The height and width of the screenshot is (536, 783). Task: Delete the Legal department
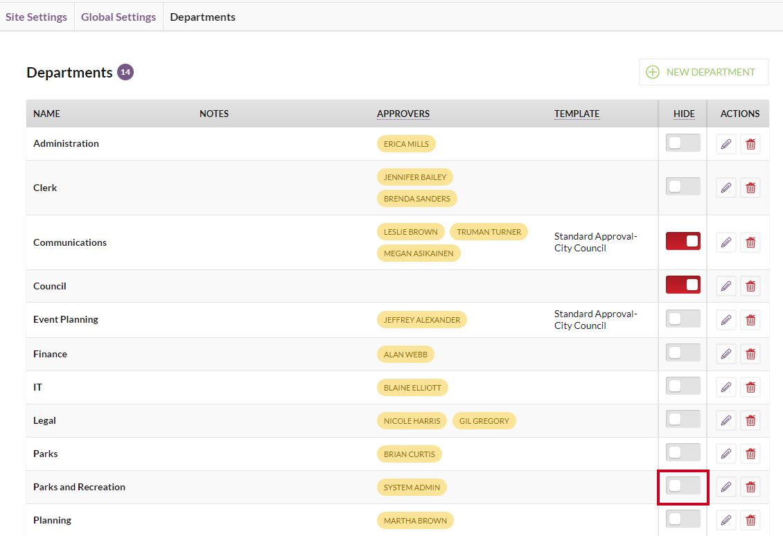point(750,421)
